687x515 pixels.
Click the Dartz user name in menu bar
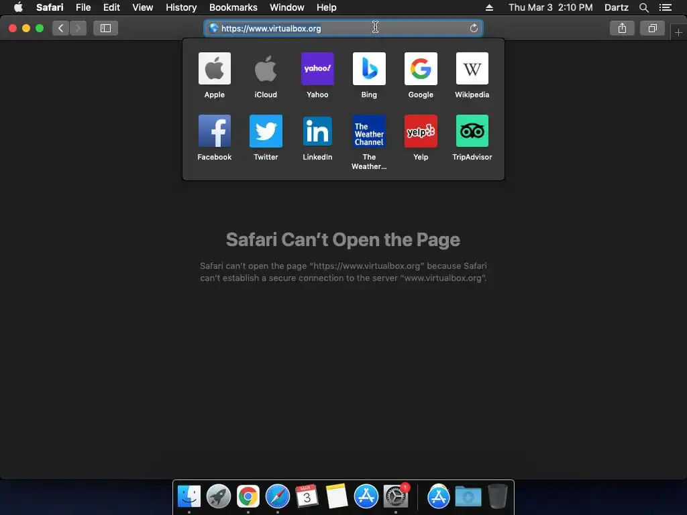[616, 7]
